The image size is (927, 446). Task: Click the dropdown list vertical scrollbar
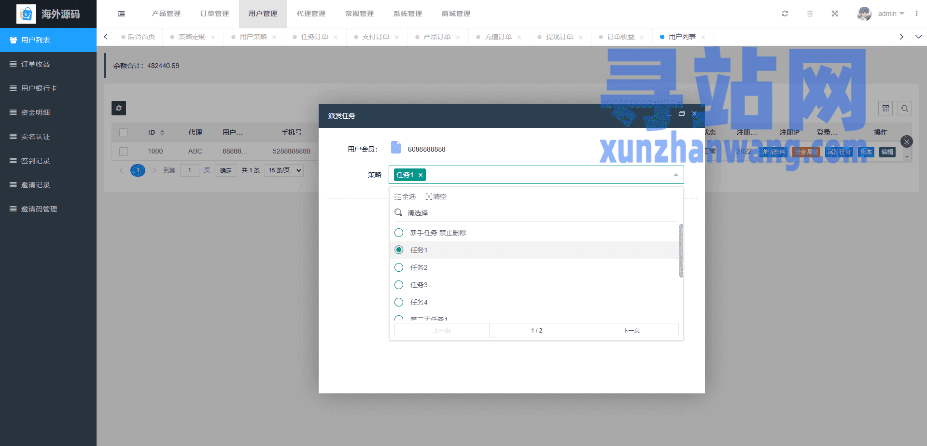681,251
